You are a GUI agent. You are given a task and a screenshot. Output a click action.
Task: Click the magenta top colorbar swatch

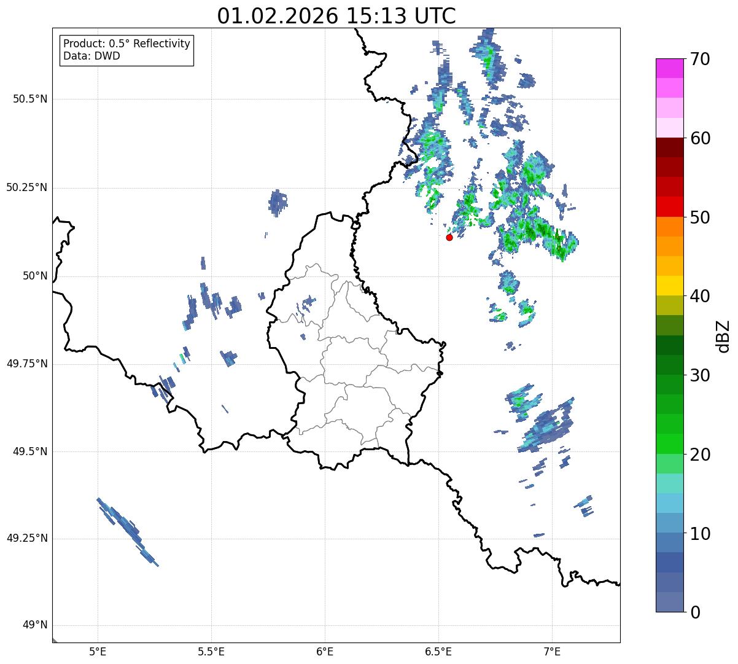point(670,68)
